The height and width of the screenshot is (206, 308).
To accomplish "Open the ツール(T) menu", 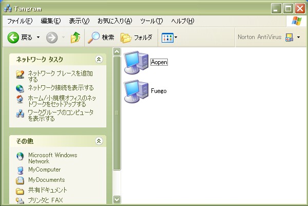I will point(151,21).
